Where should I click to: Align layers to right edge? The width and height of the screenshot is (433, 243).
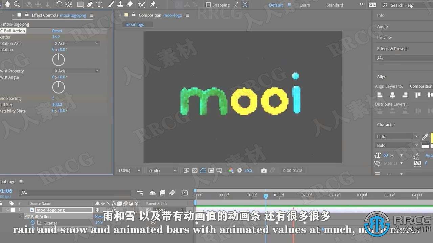pos(405,95)
